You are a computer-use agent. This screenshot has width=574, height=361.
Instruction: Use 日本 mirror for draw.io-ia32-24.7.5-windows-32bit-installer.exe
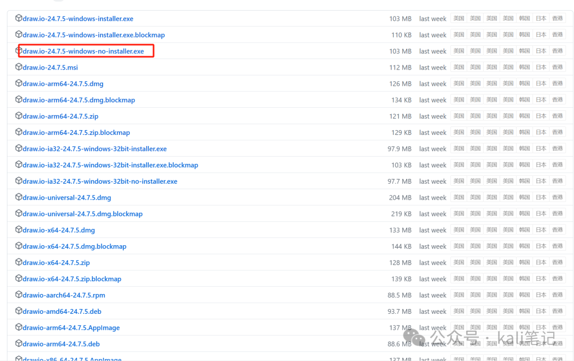pos(541,149)
